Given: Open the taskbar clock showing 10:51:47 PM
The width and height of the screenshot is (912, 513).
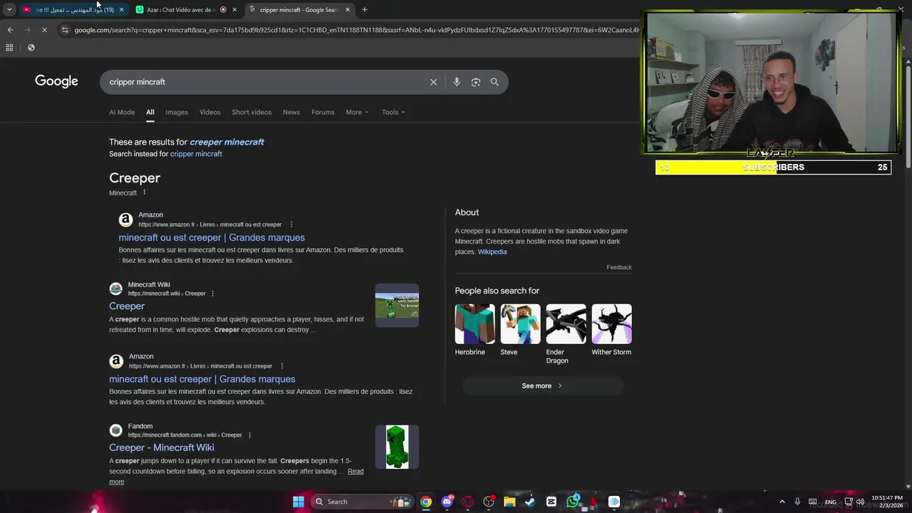Looking at the screenshot, I should click(887, 502).
